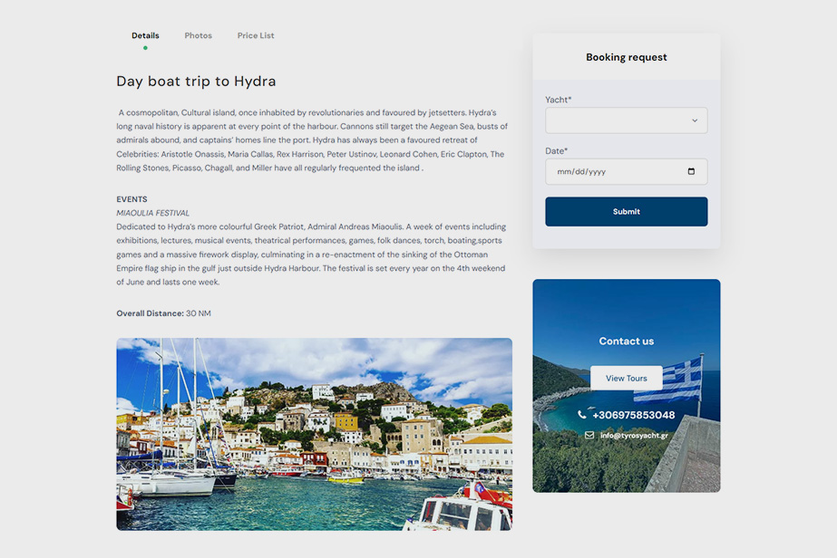Focus the Date input field
The image size is (837, 558).
tap(626, 172)
